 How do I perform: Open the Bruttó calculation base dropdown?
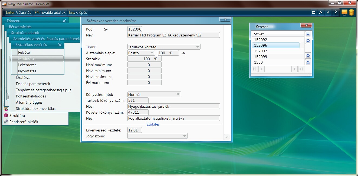(152, 53)
